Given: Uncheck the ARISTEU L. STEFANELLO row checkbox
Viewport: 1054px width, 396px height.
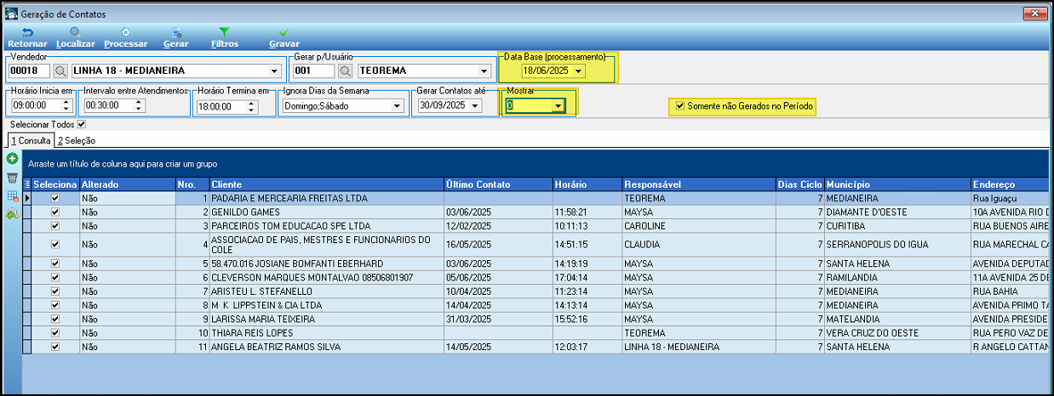Looking at the screenshot, I should (55, 291).
